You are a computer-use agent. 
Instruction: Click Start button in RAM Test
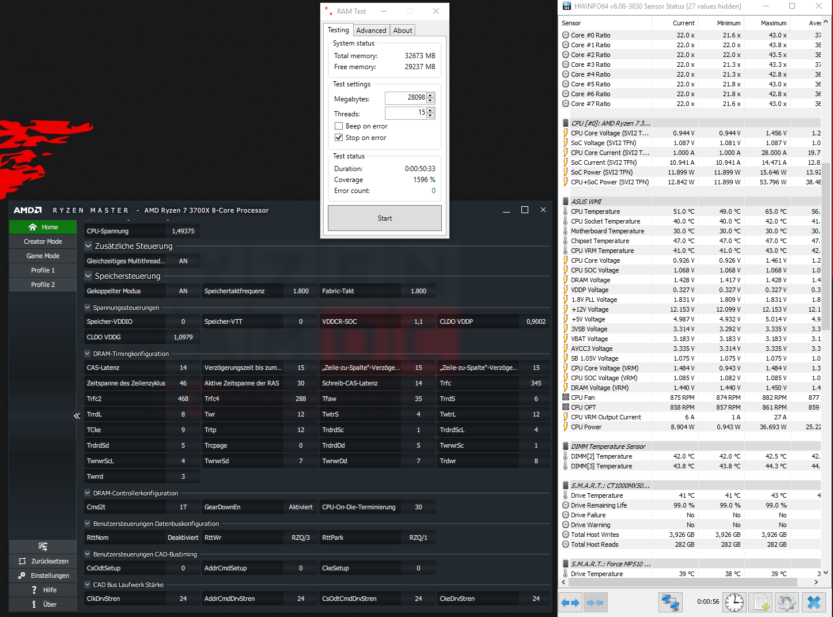(x=385, y=218)
